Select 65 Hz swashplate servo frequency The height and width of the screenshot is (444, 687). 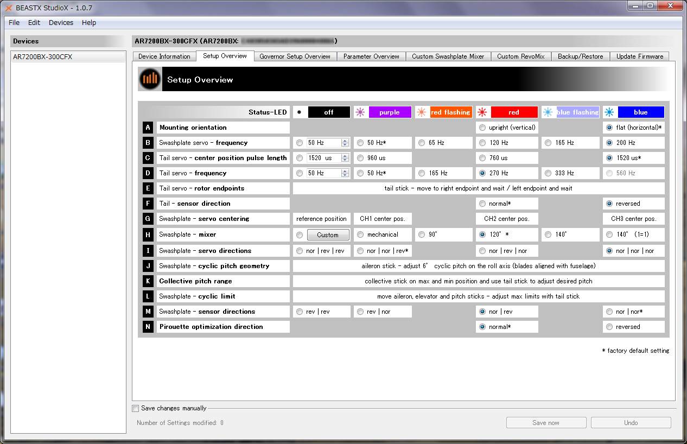pos(422,143)
